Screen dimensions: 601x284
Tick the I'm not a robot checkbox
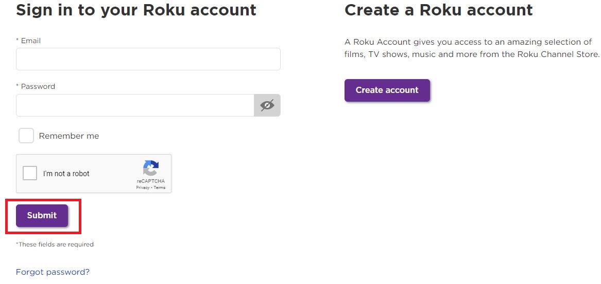pos(30,173)
